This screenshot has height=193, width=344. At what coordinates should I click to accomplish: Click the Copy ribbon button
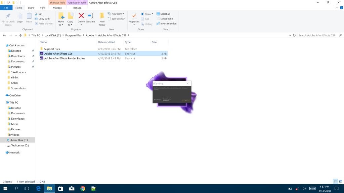pos(20,18)
